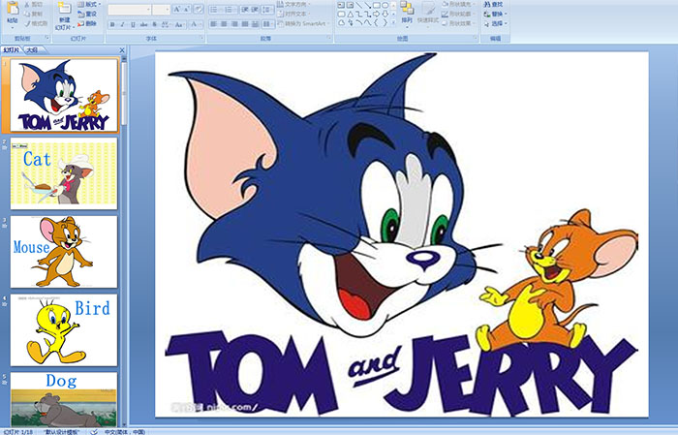678x435 pixels.
Task: Open the Font dialog launcher
Action: [x=201, y=38]
